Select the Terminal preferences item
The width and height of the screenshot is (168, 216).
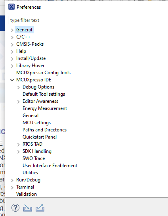point(25,187)
